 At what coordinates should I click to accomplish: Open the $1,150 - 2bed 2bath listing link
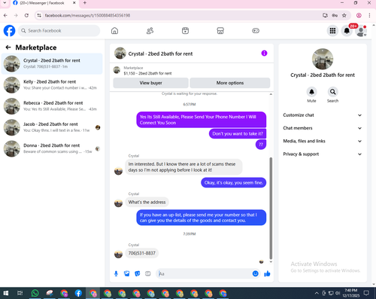click(x=147, y=73)
